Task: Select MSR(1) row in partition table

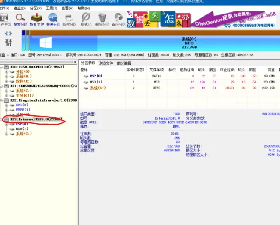Action: tap(179, 82)
